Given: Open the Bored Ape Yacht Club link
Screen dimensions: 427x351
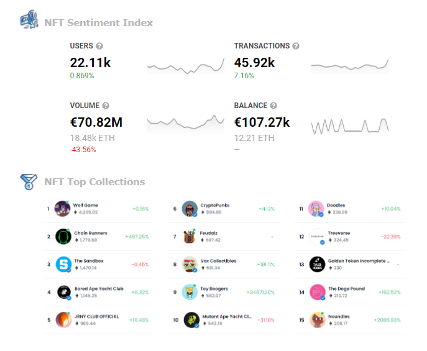Looking at the screenshot, I should 99,288.
